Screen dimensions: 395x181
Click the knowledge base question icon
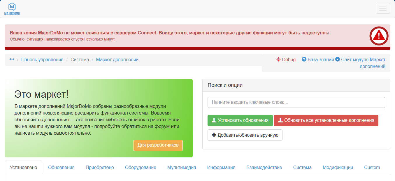[304, 59]
